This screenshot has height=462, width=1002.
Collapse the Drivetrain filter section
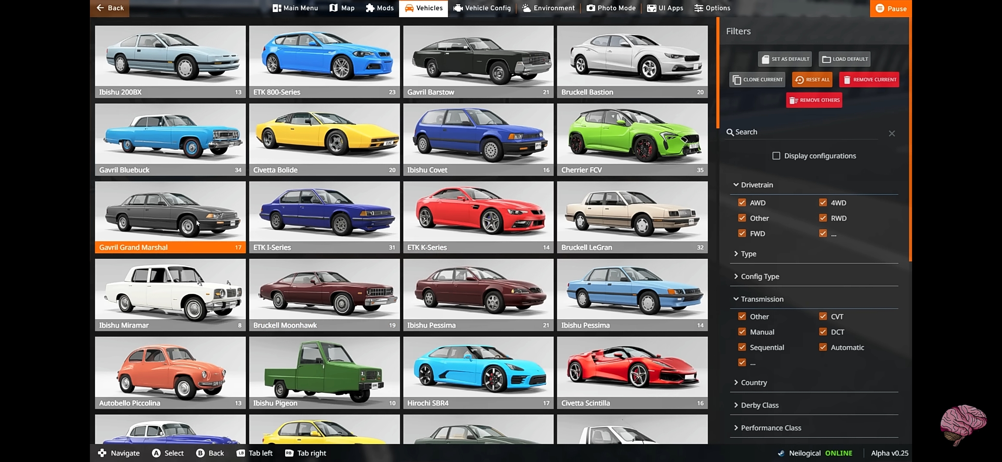tap(757, 185)
